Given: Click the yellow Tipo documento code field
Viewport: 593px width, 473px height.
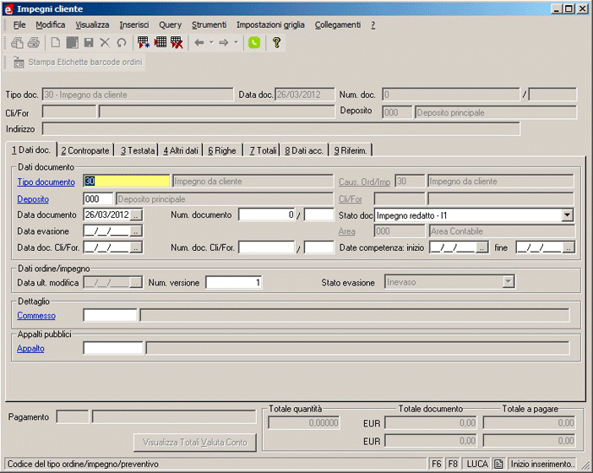Looking at the screenshot, I should [127, 181].
